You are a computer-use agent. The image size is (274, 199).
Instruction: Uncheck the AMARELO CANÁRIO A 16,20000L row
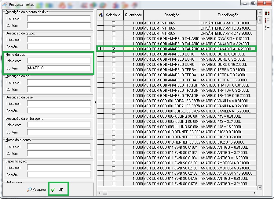pyautogui.click(x=114, y=49)
